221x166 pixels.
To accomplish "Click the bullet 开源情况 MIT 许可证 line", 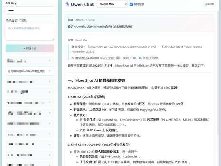I will (x=120, y=110).
